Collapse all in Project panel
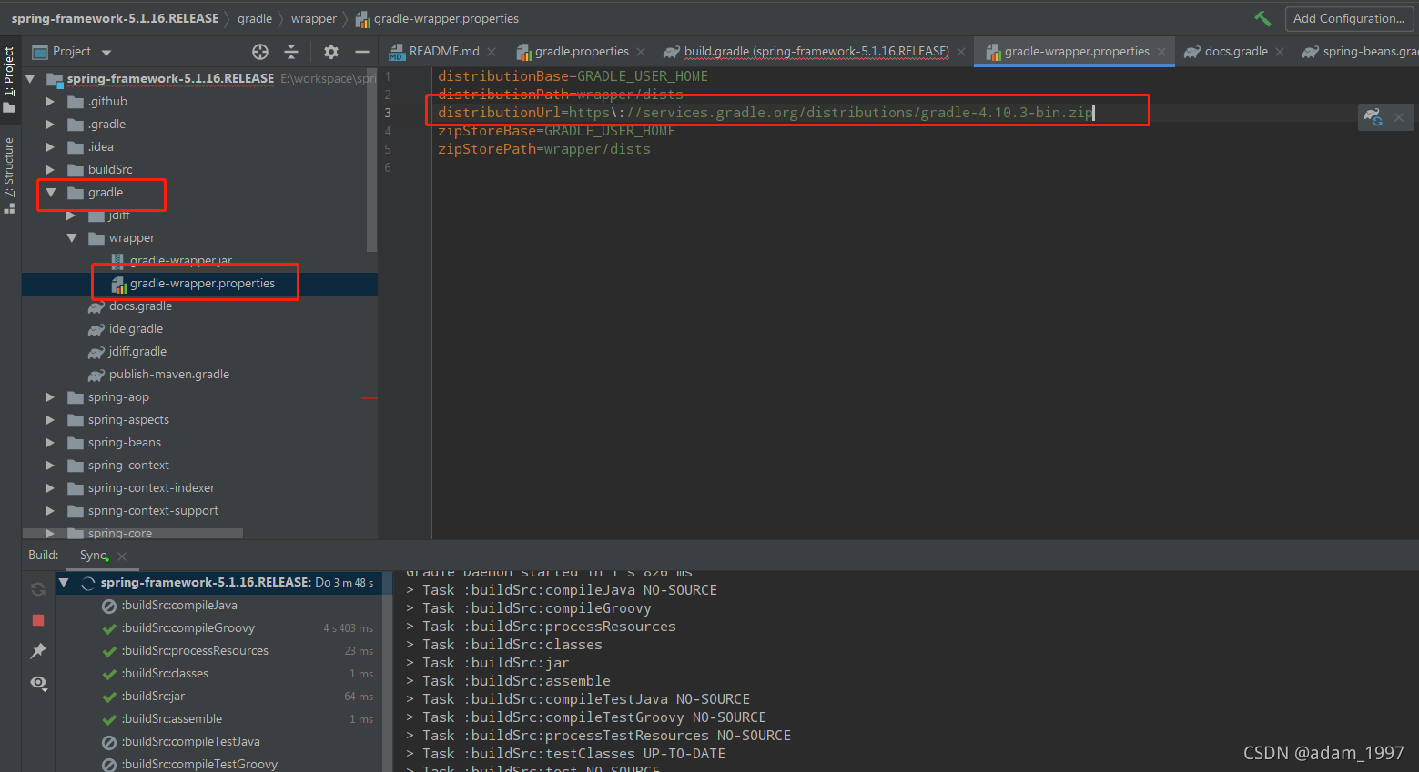The width and height of the screenshot is (1419, 772). pyautogui.click(x=291, y=52)
